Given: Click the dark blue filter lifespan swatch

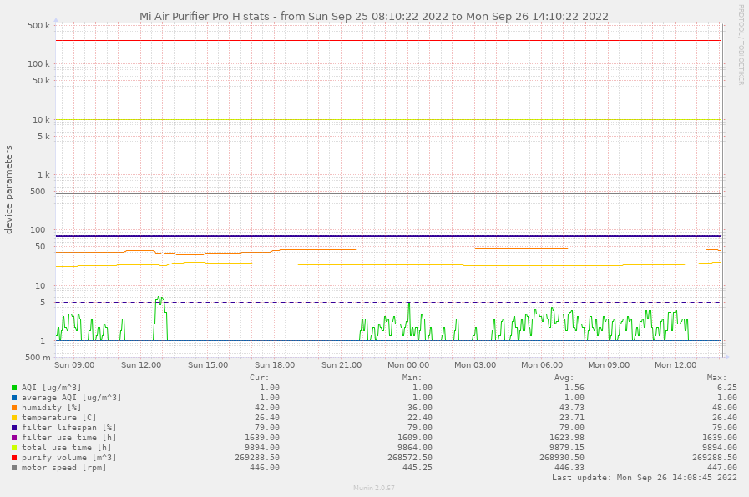Looking at the screenshot, I should pos(14,428).
